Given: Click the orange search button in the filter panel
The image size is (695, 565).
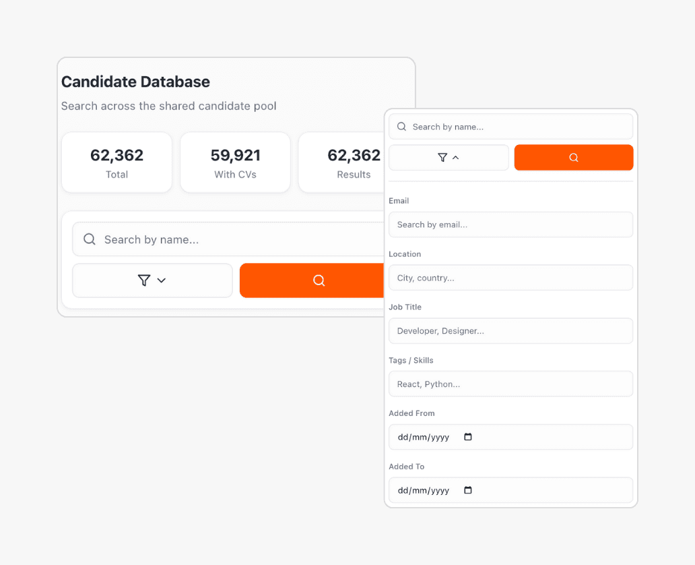Looking at the screenshot, I should click(574, 158).
